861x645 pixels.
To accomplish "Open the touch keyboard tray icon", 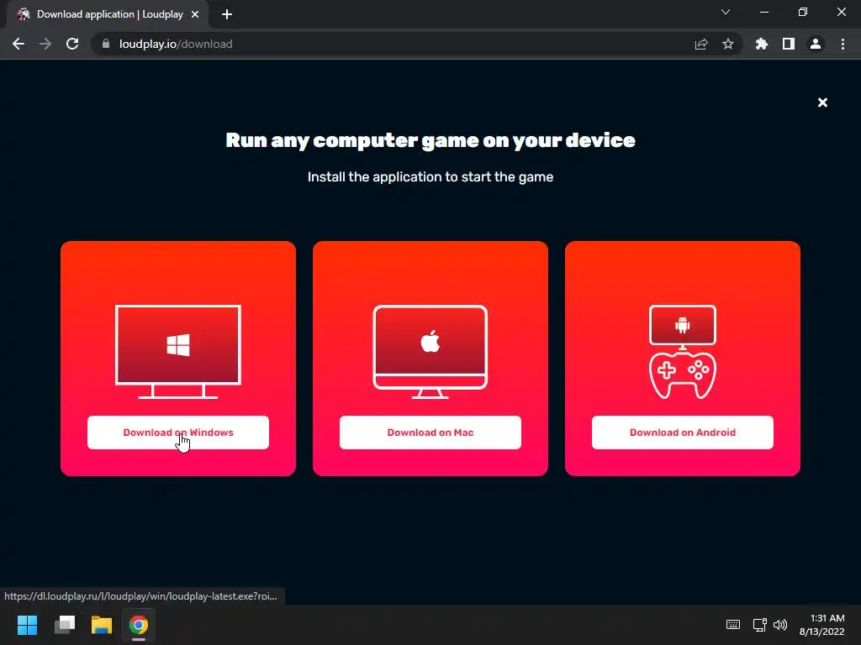I will pyautogui.click(x=733, y=625).
